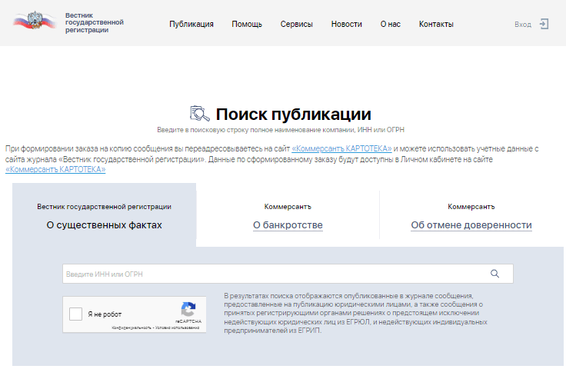This screenshot has width=566, height=369.
Task: Go to the Новости menu item
Action: (x=347, y=24)
